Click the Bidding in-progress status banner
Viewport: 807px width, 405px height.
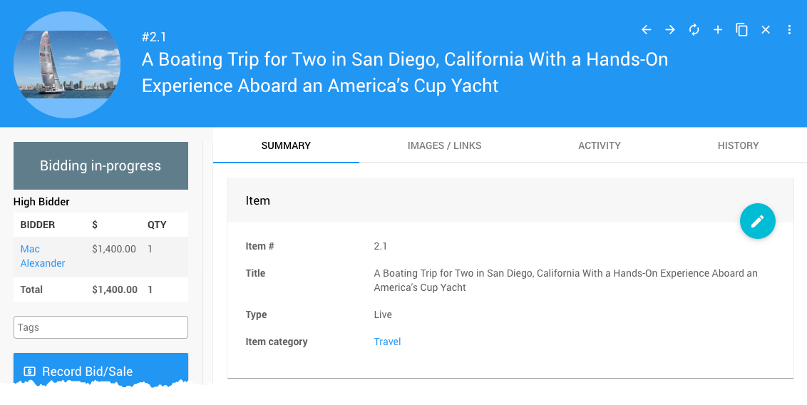(101, 165)
